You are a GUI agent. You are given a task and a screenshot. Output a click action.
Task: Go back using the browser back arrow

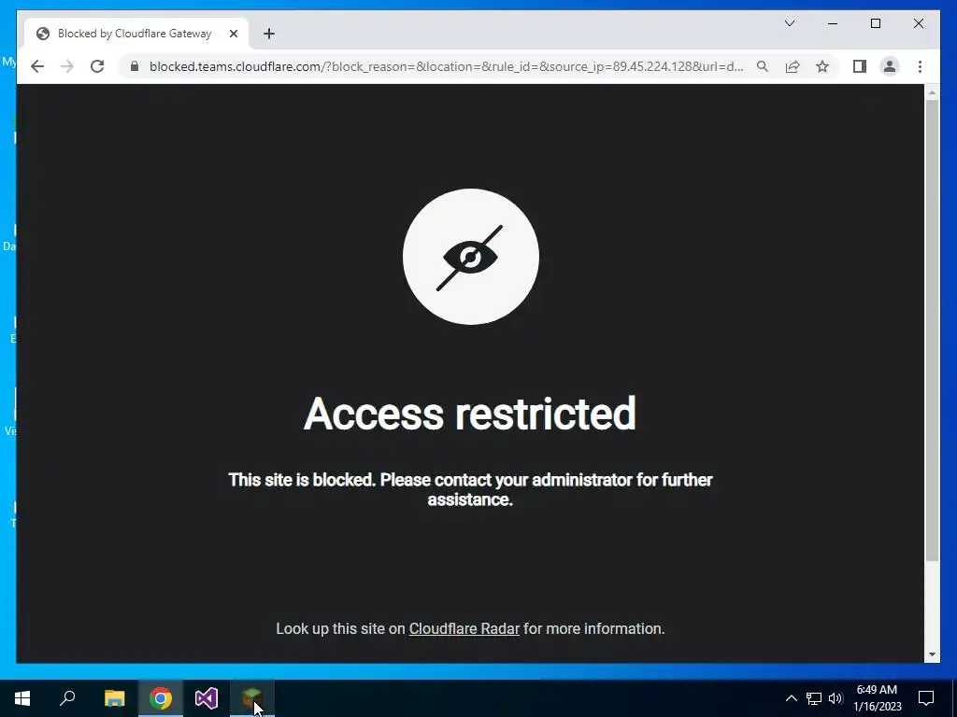(x=37, y=66)
